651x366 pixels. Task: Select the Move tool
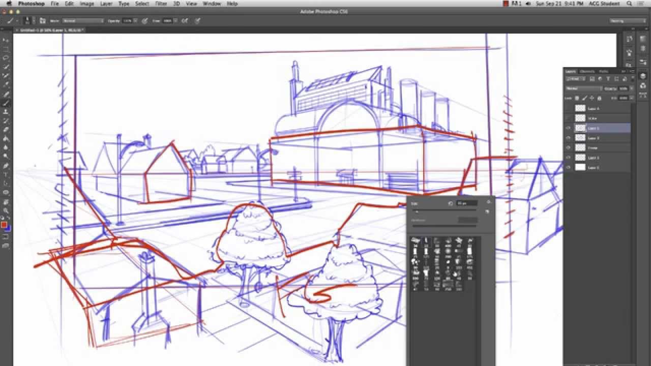(x=6, y=40)
